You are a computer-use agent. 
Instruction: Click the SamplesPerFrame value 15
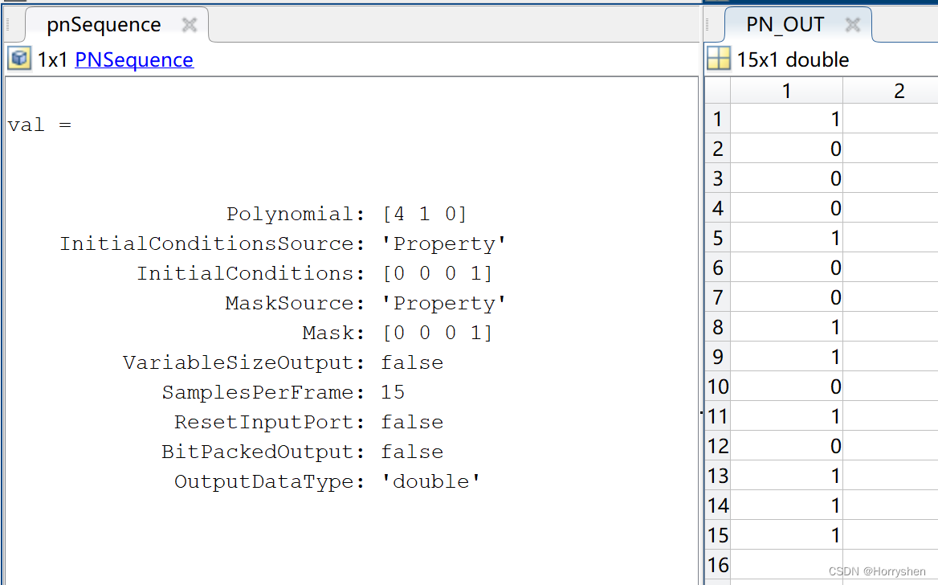[x=393, y=392]
